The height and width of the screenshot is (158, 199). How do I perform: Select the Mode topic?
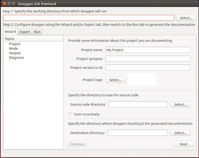pos(14,49)
